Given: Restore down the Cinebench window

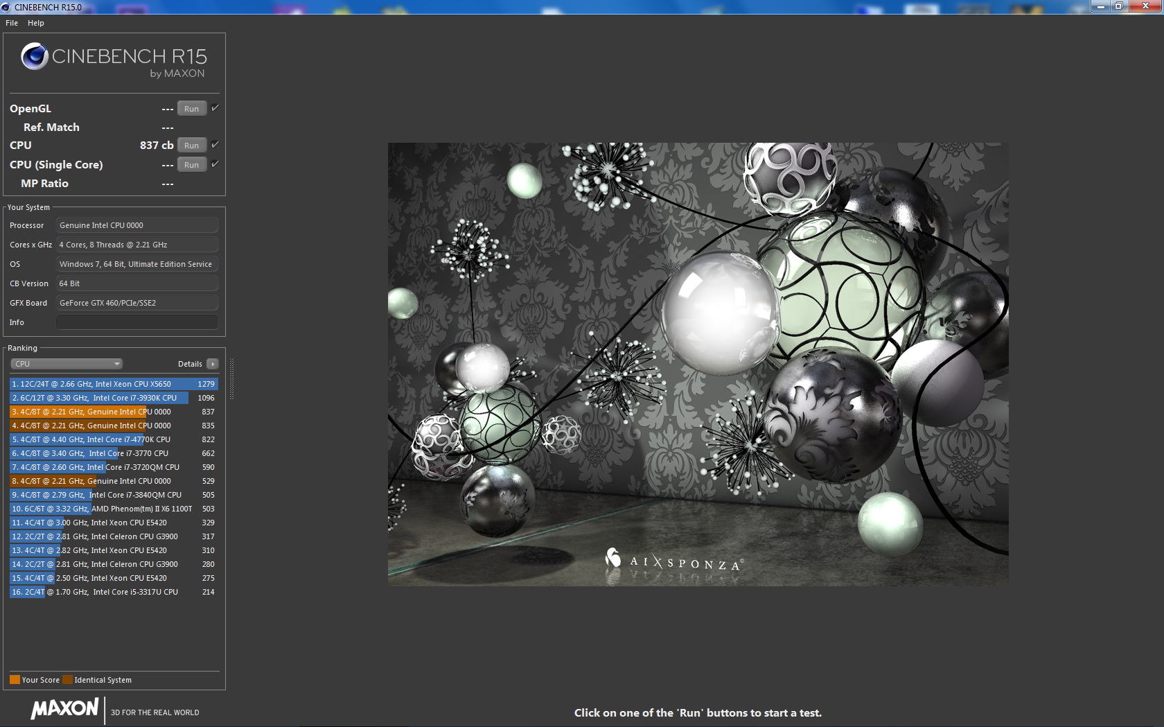Looking at the screenshot, I should point(1118,6).
